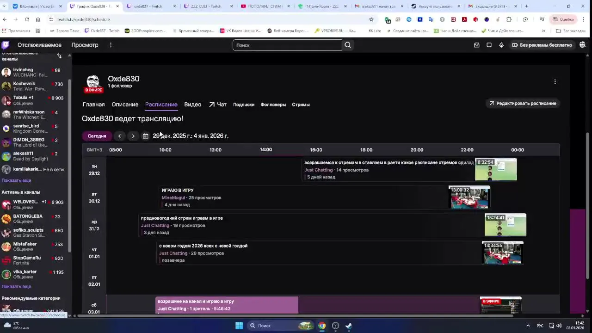
Task: Open Kochevnik channel in sidebar
Action: (x=33, y=86)
